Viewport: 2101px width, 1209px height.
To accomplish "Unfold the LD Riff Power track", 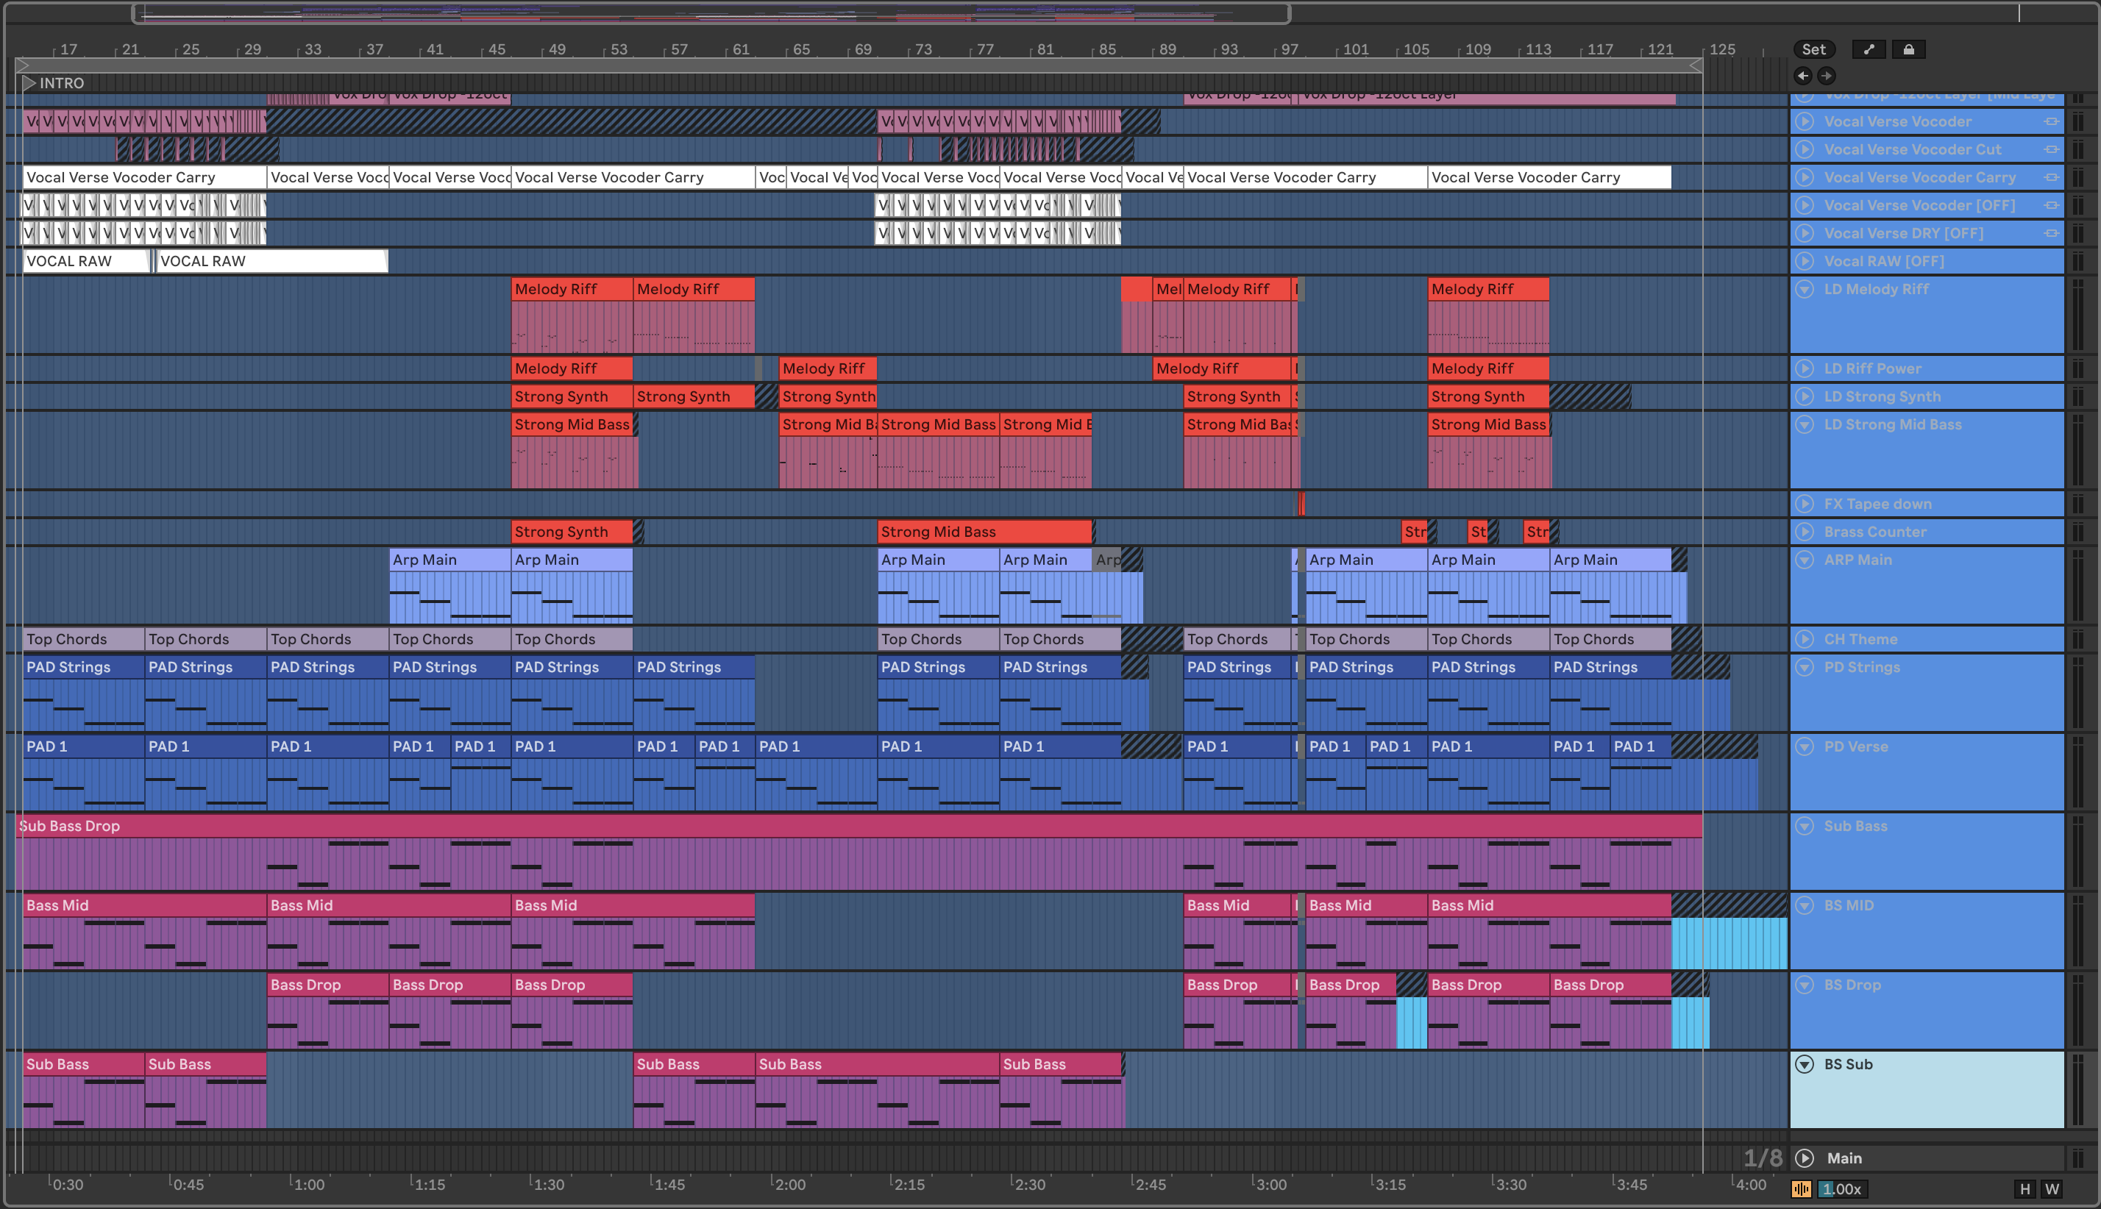I will [1805, 368].
